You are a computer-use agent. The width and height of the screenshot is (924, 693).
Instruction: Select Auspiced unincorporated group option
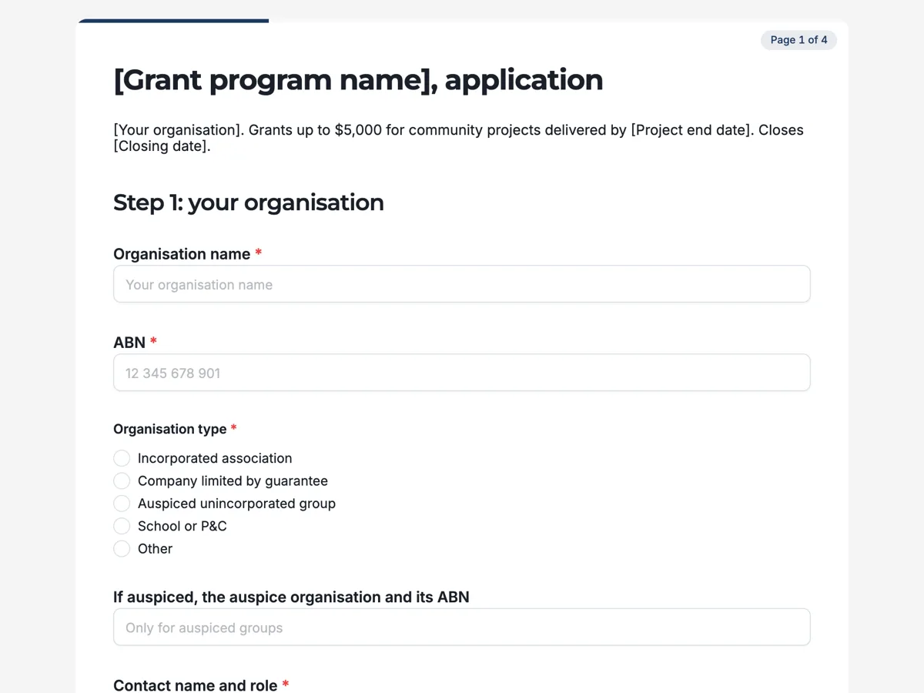[x=122, y=504]
